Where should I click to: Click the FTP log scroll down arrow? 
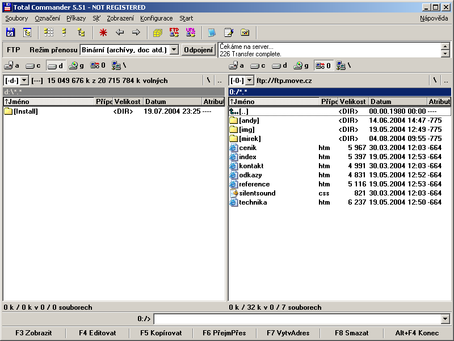click(x=445, y=53)
